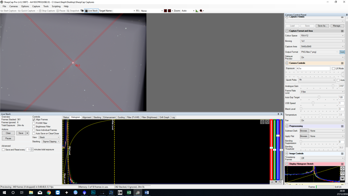Click the star icon below the colour sliders
Image resolution: width=348 pixels, height=196 pixels.
[x=276, y=182]
